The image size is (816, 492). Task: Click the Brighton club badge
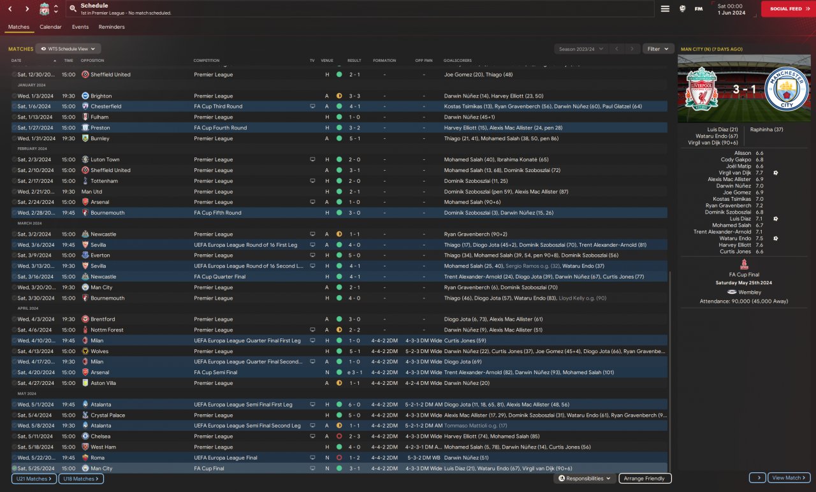85,96
